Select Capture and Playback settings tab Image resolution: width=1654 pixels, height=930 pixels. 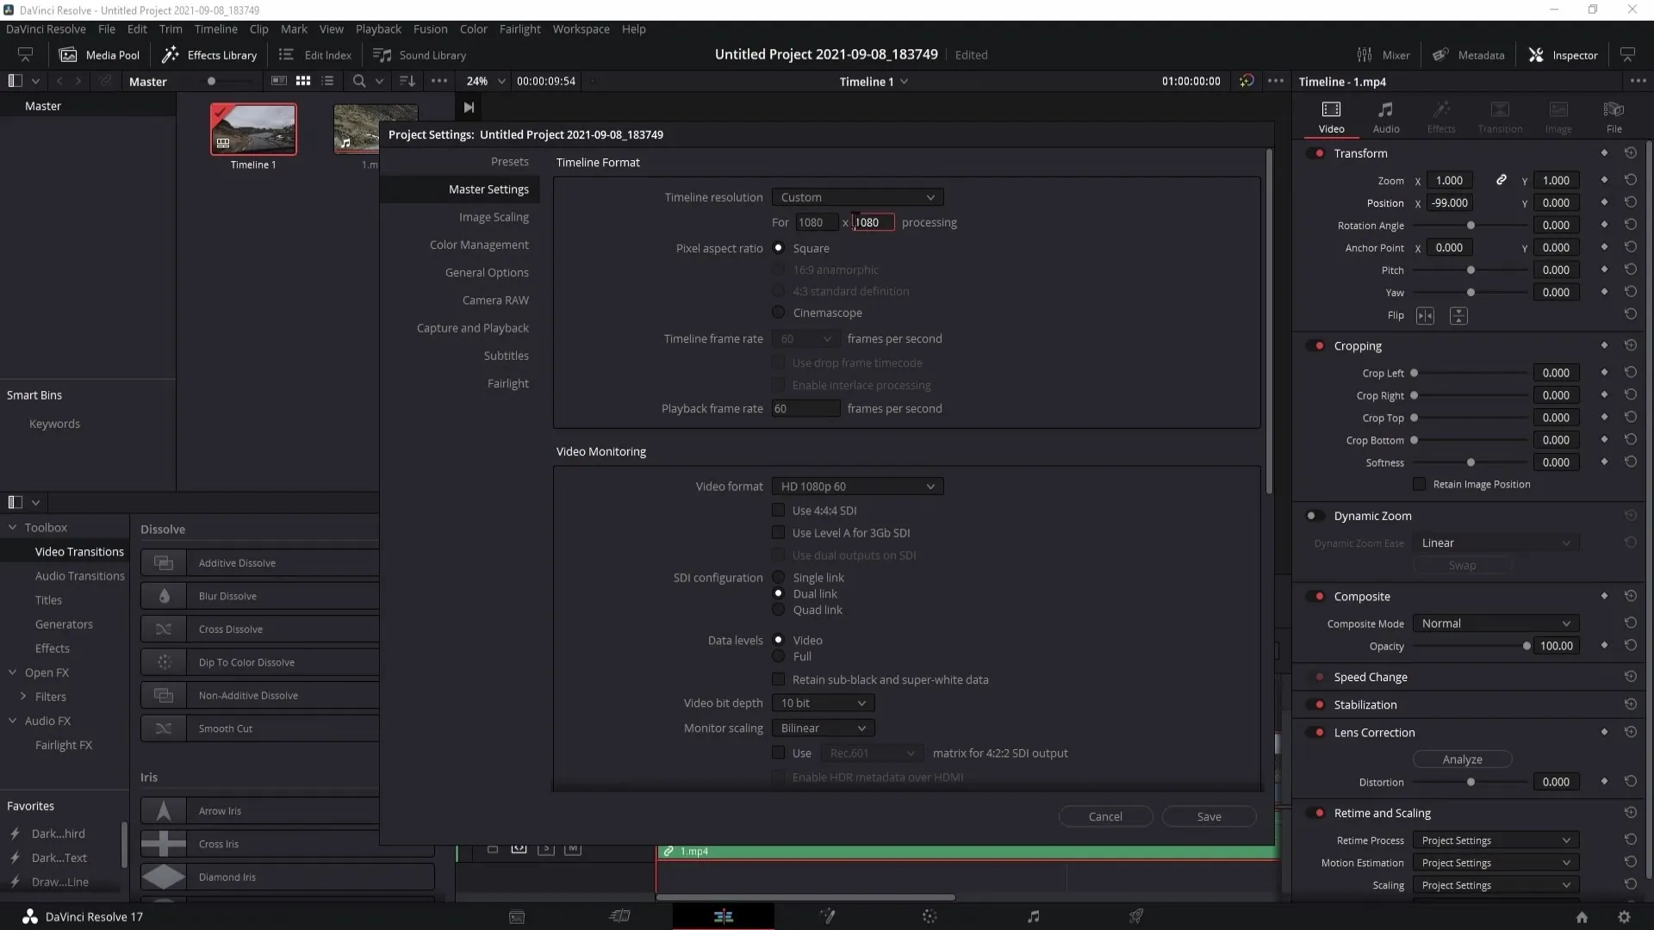[x=472, y=328]
